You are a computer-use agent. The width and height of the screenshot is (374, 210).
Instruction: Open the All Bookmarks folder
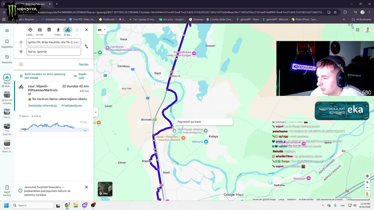361,20
